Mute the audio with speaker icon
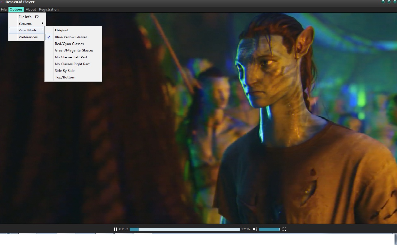397x248 pixels. click(255, 229)
